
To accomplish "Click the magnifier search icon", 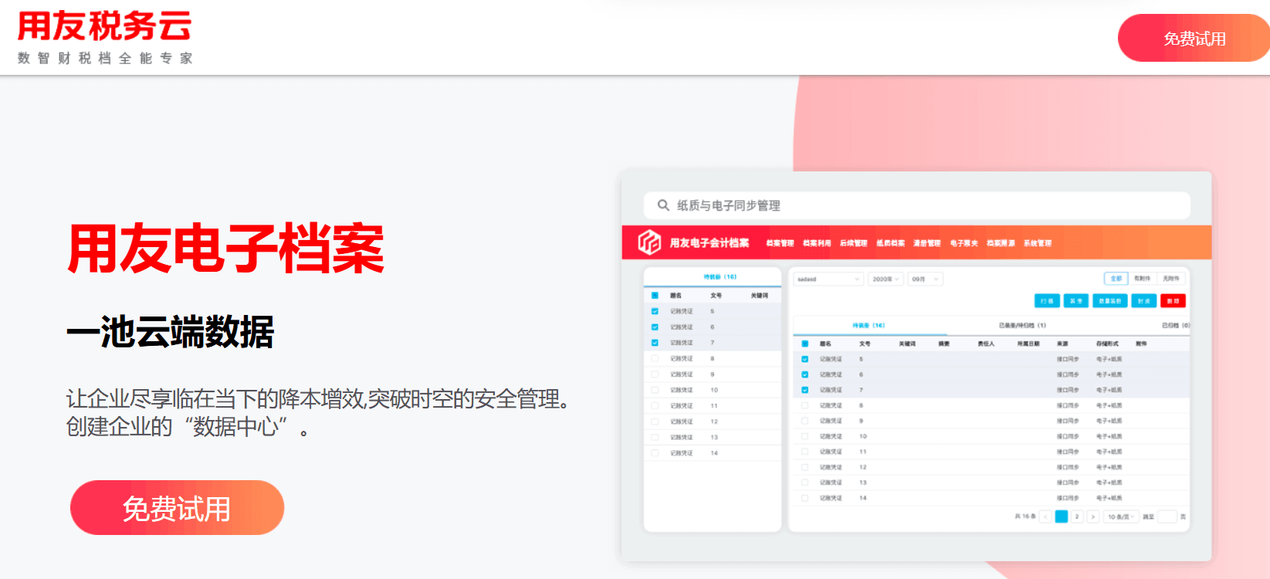I will (662, 205).
